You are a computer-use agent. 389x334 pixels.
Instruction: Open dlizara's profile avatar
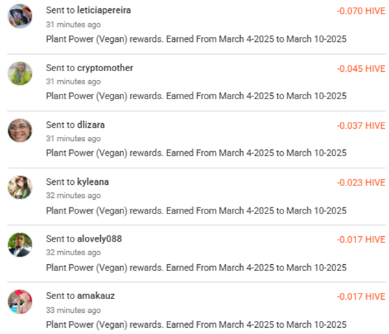20,131
